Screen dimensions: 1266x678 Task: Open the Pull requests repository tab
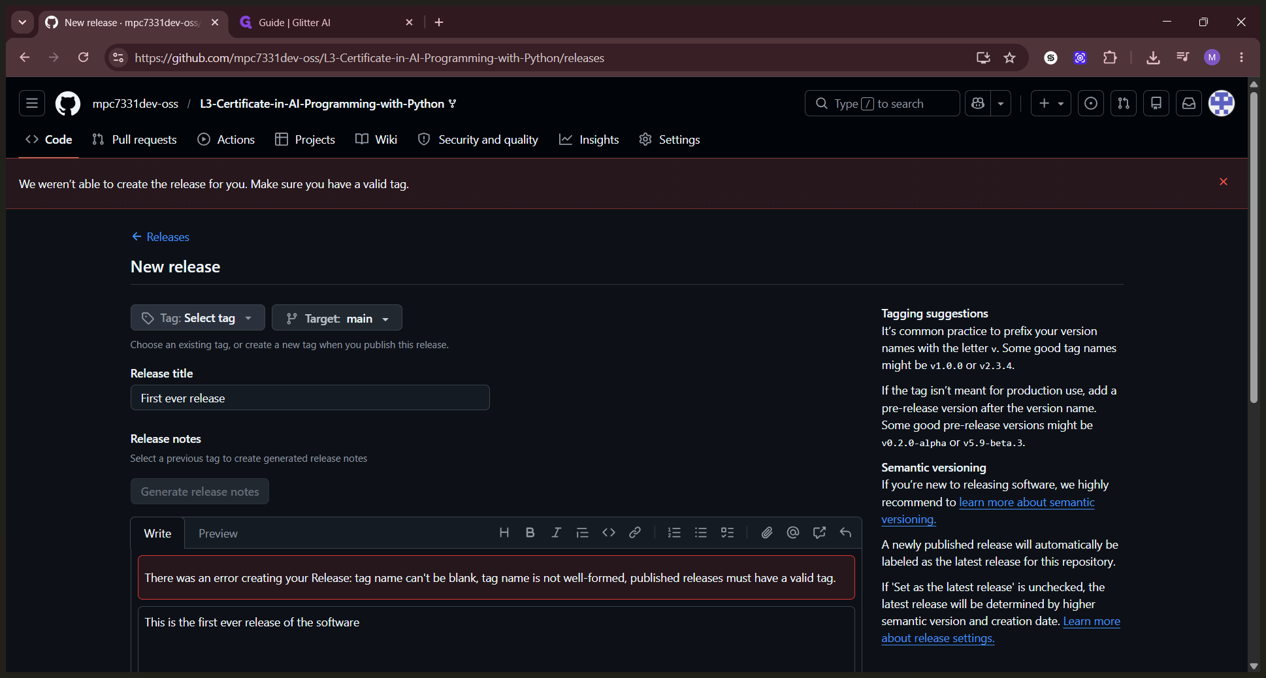click(x=135, y=139)
